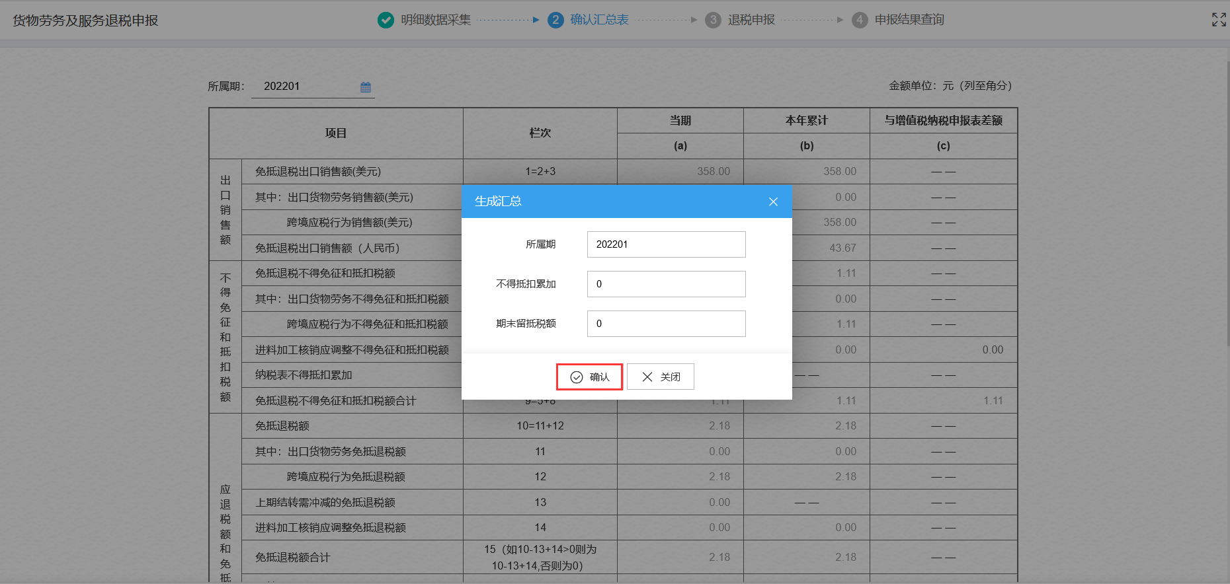The height and width of the screenshot is (584, 1230).
Task: Click the step 4 circle icon
Action: pyautogui.click(x=860, y=20)
